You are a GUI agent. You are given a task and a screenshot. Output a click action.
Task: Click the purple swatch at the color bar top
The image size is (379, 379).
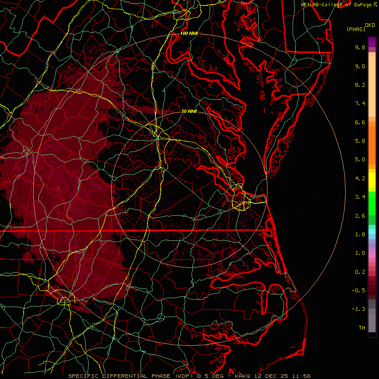click(372, 42)
